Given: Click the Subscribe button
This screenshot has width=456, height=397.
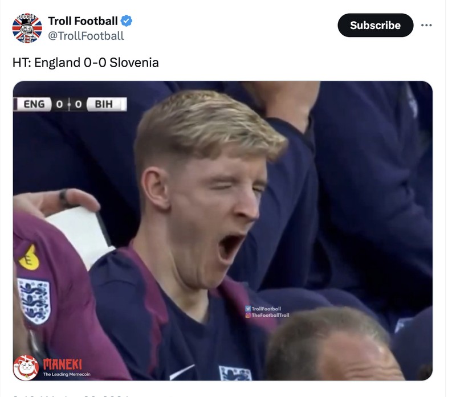Looking at the screenshot, I should coord(376,25).
